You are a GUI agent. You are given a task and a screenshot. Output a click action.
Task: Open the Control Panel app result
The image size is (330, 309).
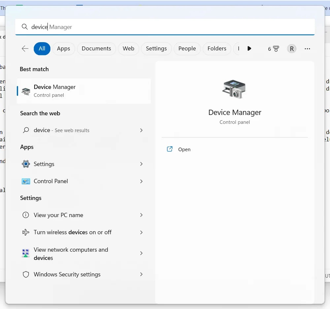[x=84, y=181]
